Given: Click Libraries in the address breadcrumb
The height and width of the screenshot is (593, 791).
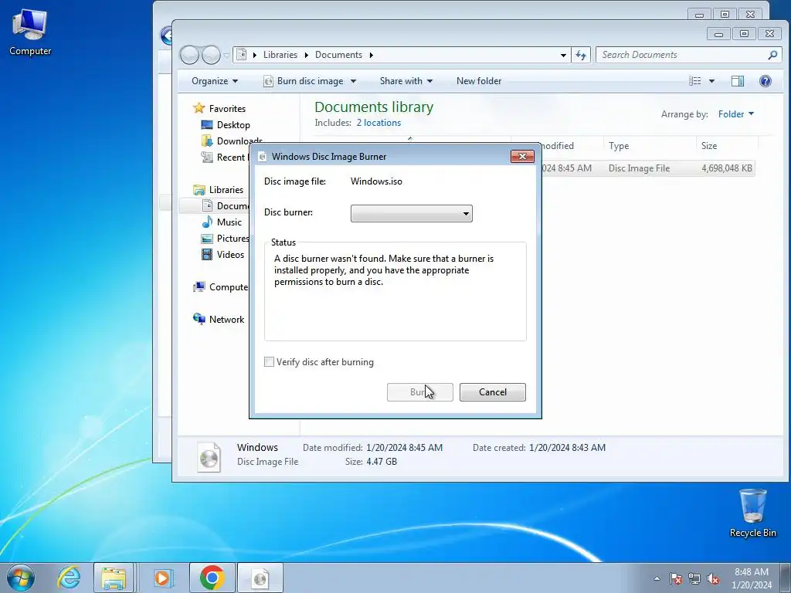Looking at the screenshot, I should (280, 55).
